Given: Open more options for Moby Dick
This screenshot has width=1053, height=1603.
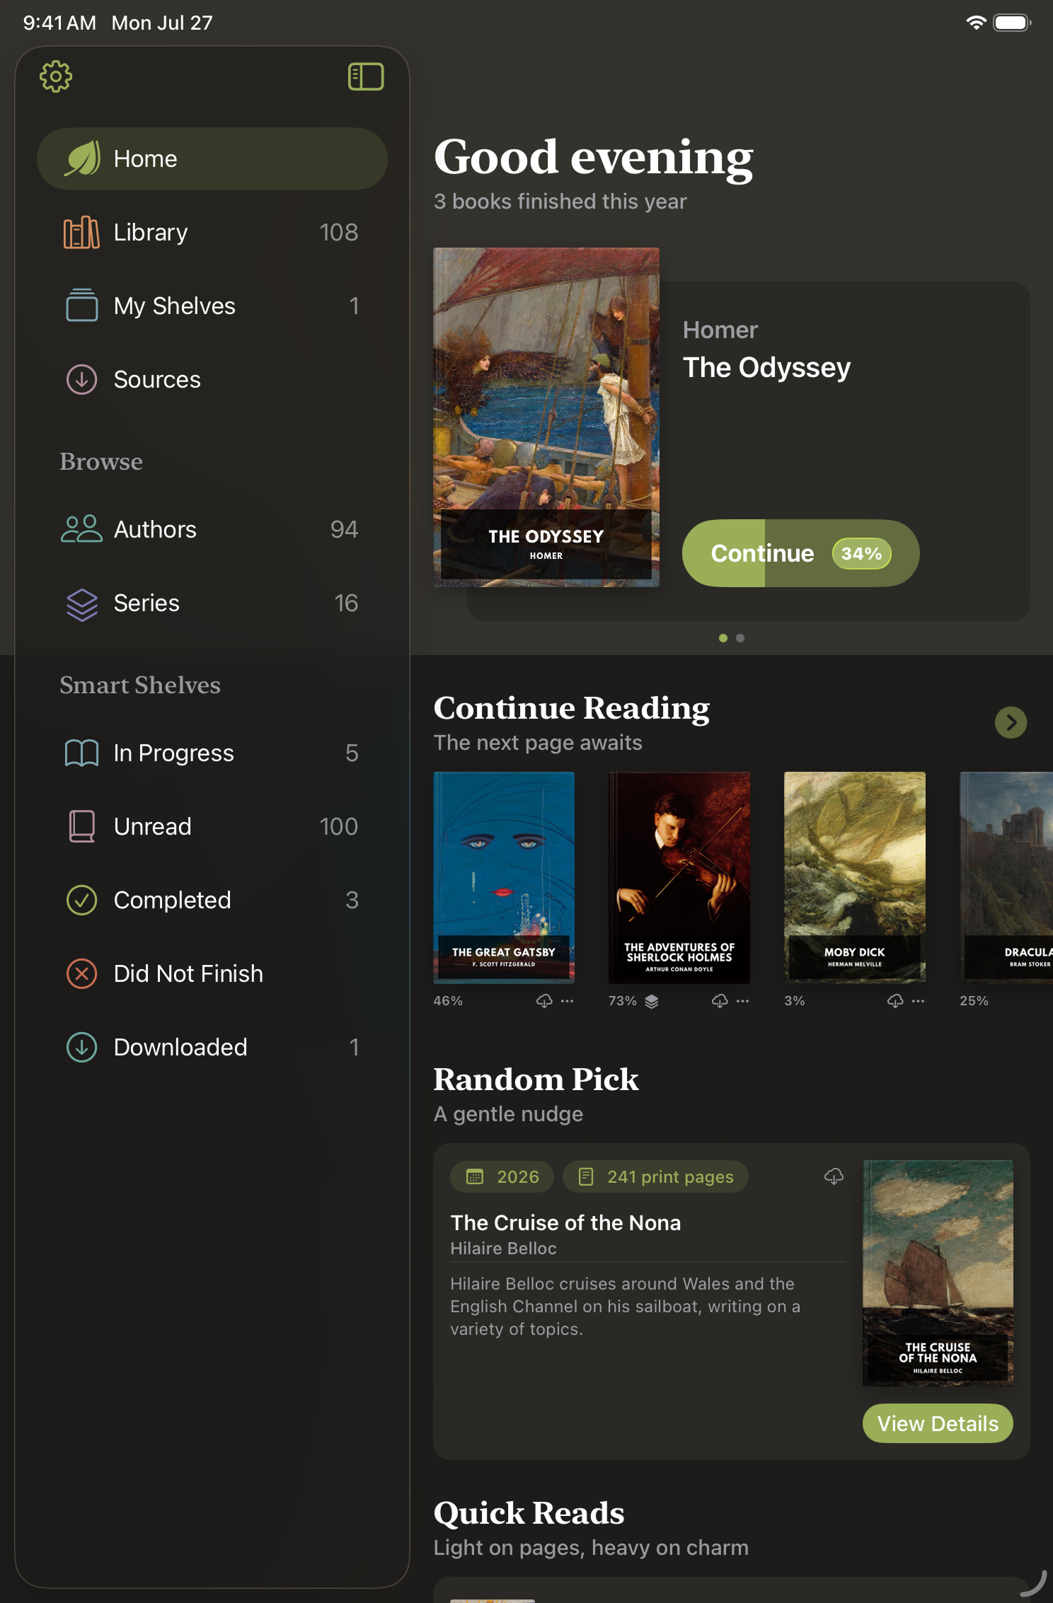Looking at the screenshot, I should point(918,1001).
